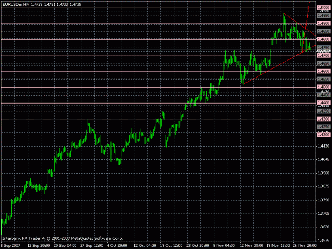
Task: Click the 1.3790 price axis value
Action: coord(324,200)
